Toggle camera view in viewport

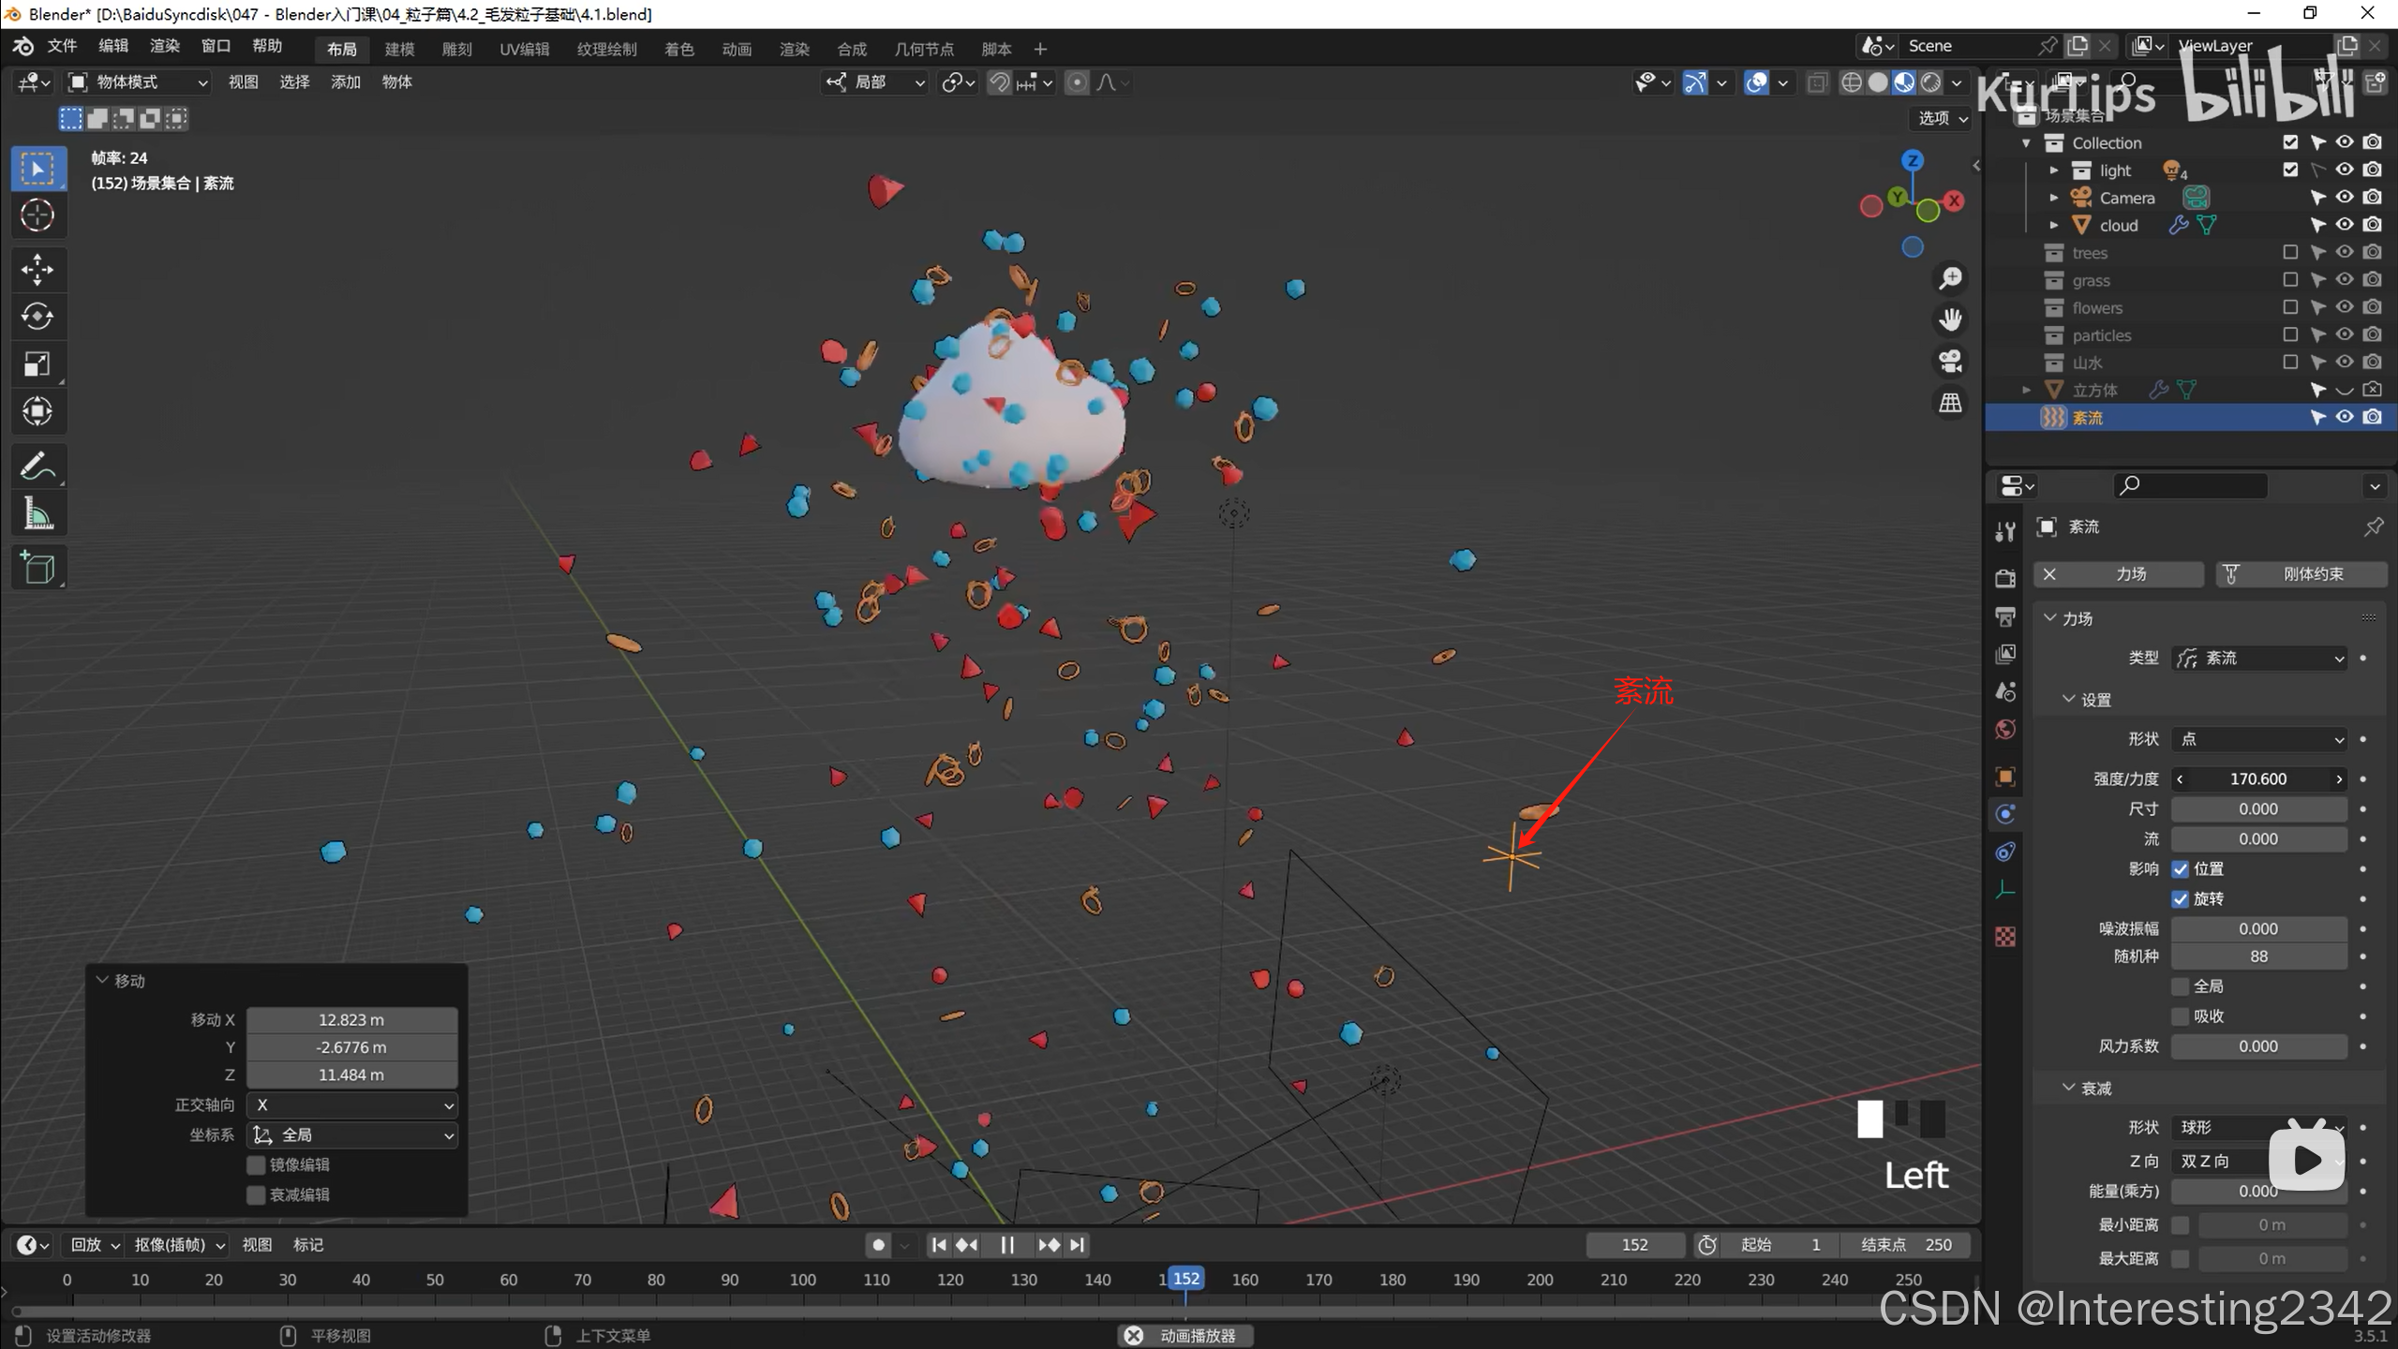1950,362
